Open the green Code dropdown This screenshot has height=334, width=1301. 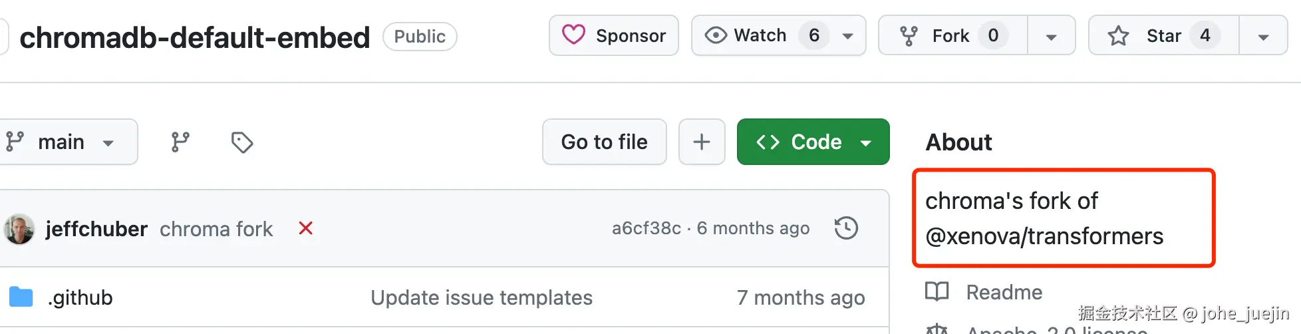point(813,142)
